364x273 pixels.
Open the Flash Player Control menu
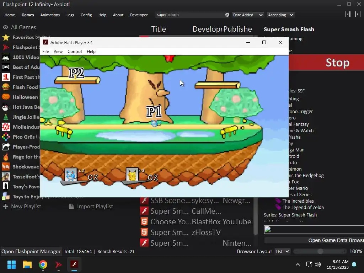click(x=75, y=51)
